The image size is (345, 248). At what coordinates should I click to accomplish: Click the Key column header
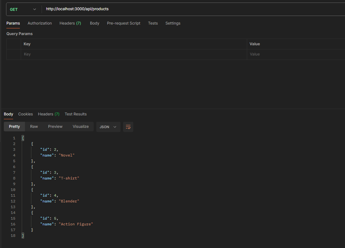pyautogui.click(x=27, y=44)
